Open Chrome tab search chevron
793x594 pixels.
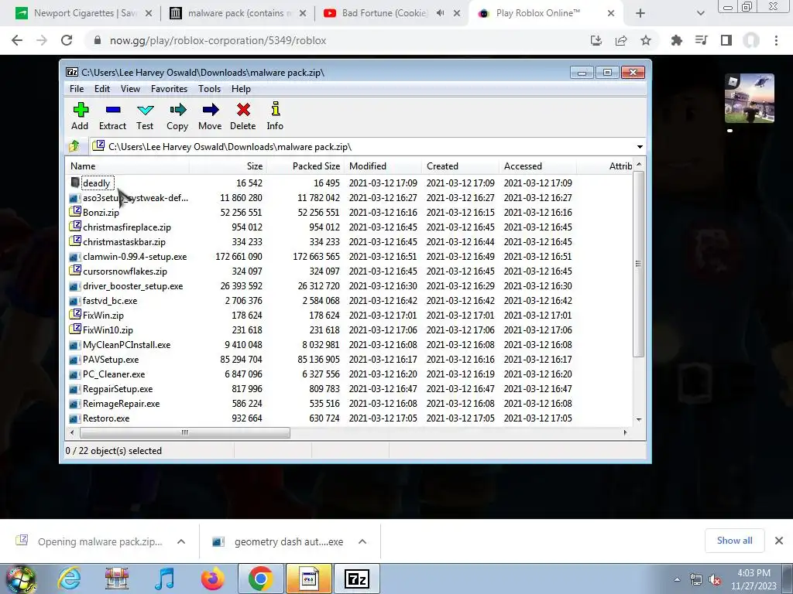tap(700, 13)
